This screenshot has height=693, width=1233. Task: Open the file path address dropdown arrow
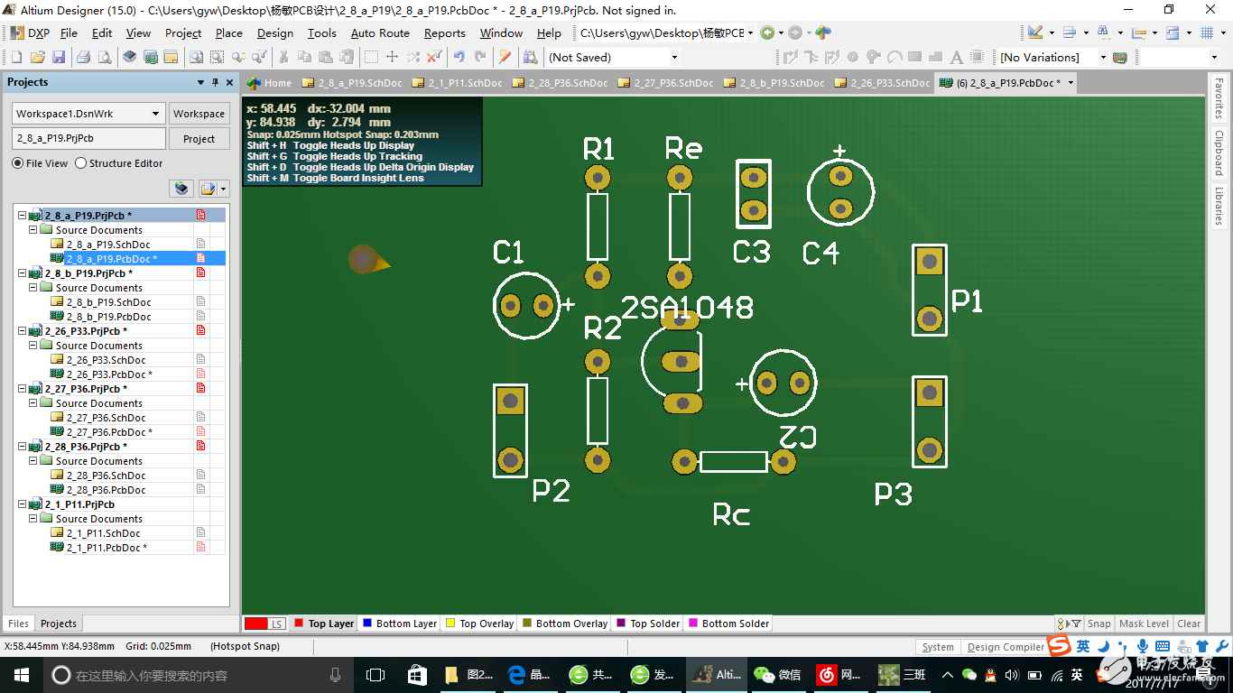[x=750, y=32]
